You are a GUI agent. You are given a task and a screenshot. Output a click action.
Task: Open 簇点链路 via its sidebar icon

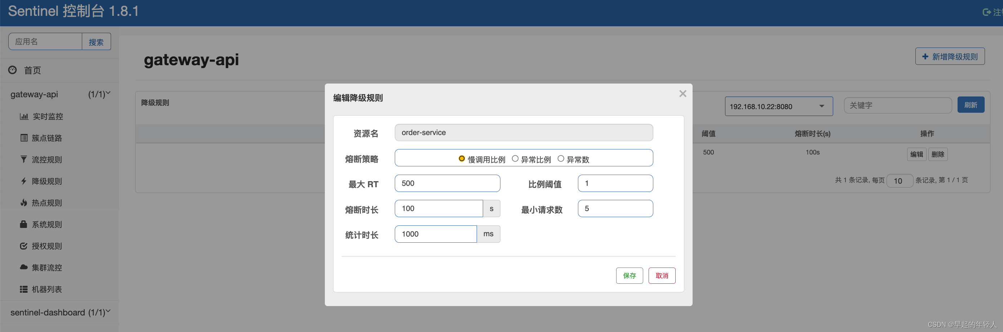pos(23,138)
